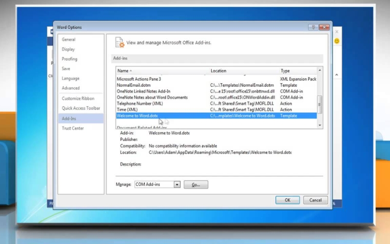Screen dimensions: 390x244
Task: Open the Trust Center category
Action: pyautogui.click(x=73, y=128)
